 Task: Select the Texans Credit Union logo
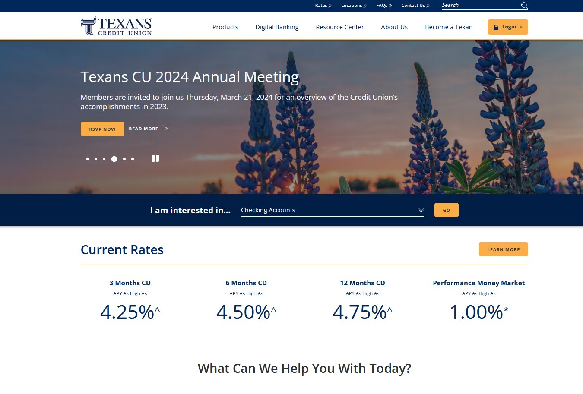coord(116,25)
